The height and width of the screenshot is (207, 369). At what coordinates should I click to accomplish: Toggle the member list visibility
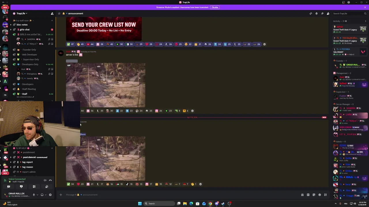pos(328,14)
